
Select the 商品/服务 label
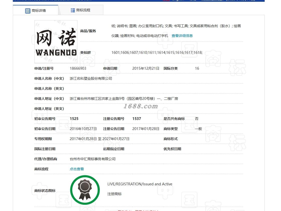click(88, 31)
